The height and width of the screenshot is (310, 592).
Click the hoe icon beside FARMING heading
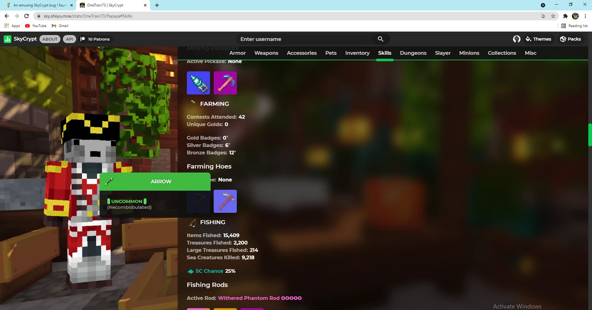click(192, 104)
